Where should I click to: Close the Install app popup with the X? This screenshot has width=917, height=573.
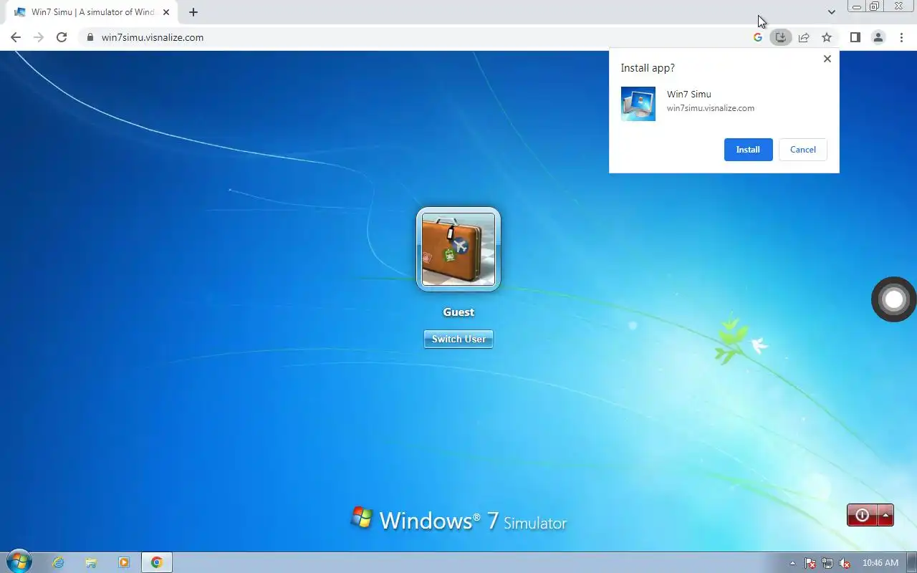click(827, 59)
